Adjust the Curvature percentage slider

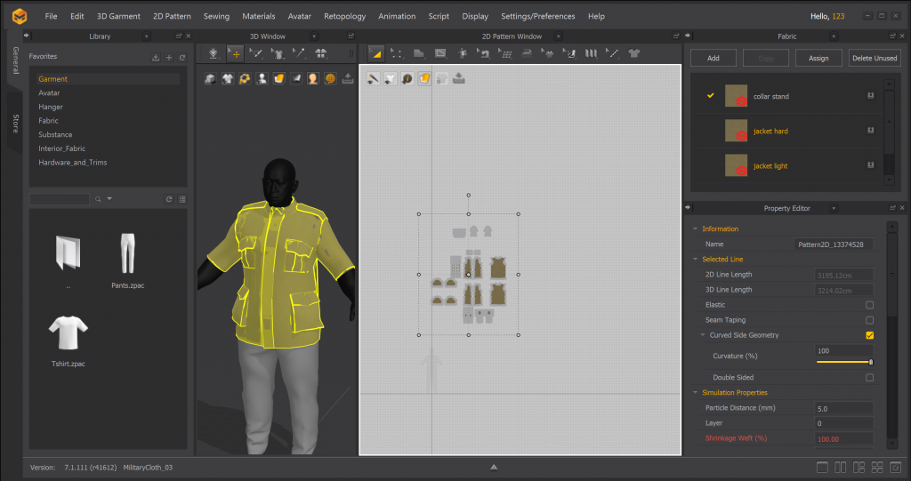(x=870, y=362)
